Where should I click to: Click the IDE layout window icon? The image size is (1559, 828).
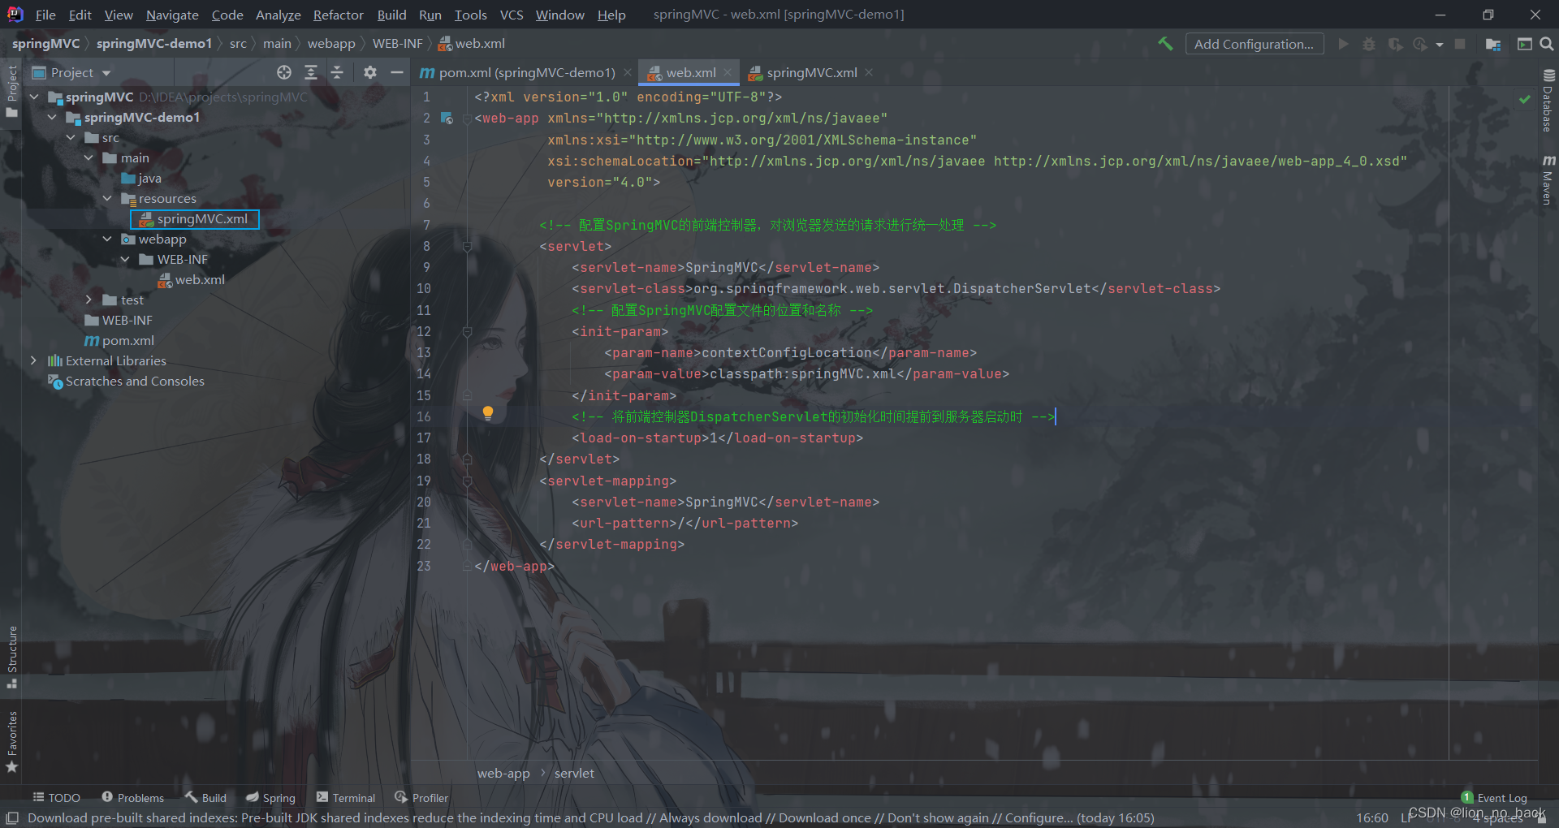(x=1524, y=44)
